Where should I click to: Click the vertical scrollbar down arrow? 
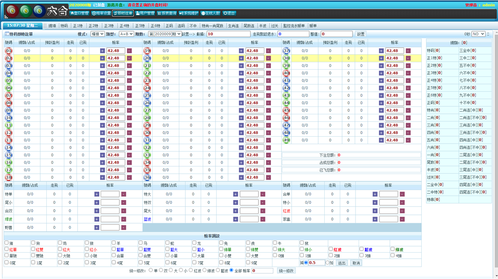[495, 276]
